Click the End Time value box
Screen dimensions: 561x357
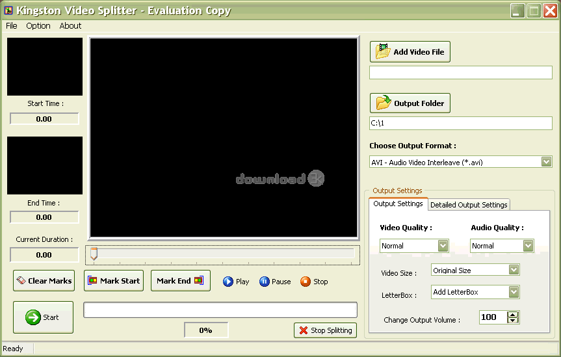pyautogui.click(x=44, y=217)
